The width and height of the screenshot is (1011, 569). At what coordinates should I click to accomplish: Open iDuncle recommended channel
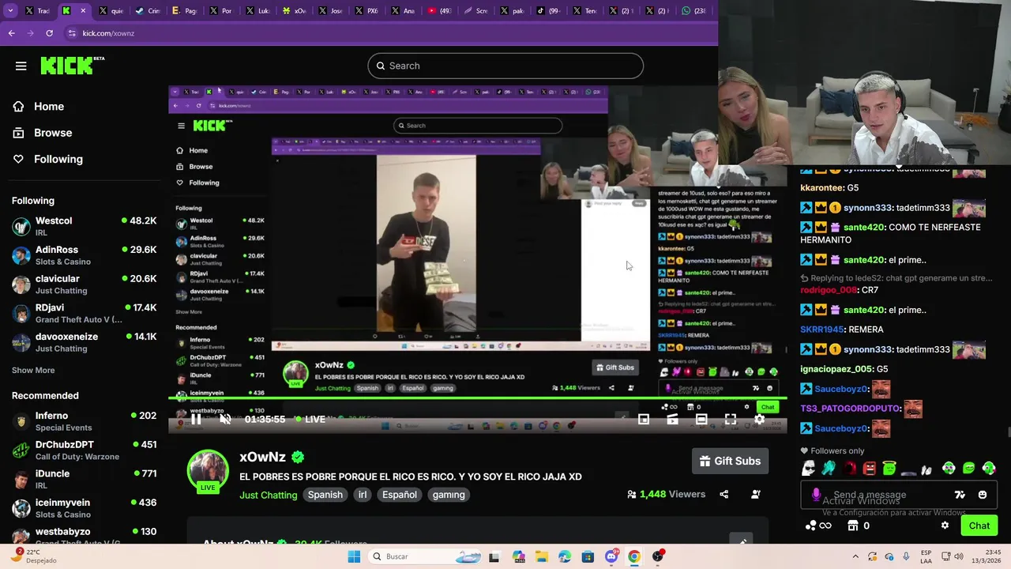(x=84, y=479)
